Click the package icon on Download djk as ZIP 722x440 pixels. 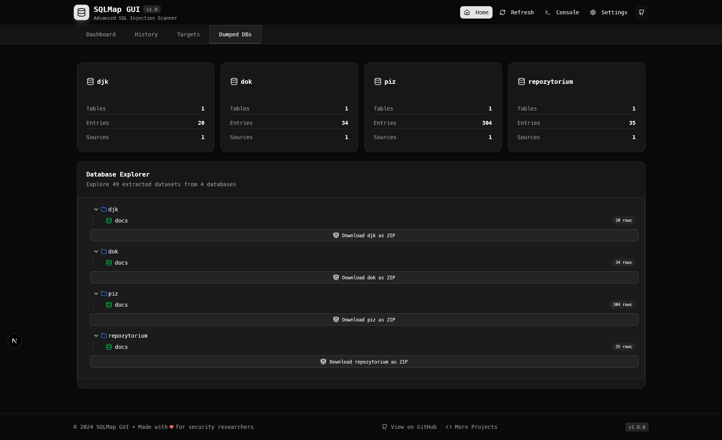(x=336, y=235)
